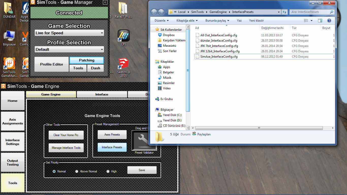Open the Race07 folder icon on desktop
Viewport: 347px width, 195px height.
[x=123, y=8]
